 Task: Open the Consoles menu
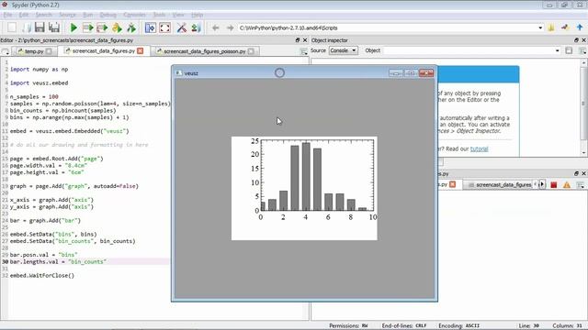point(135,15)
